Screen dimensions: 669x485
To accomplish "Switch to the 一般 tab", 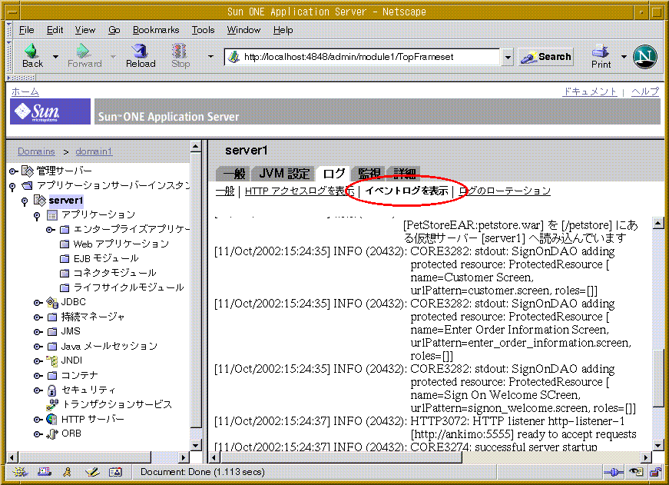I will pos(234,174).
